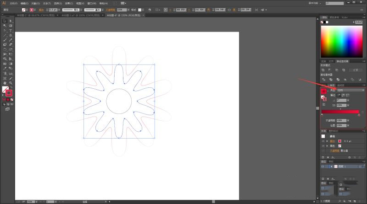This screenshot has width=367, height=204.
Task: Switch to the 66.67% CMYK document tab
Action: pos(36,15)
